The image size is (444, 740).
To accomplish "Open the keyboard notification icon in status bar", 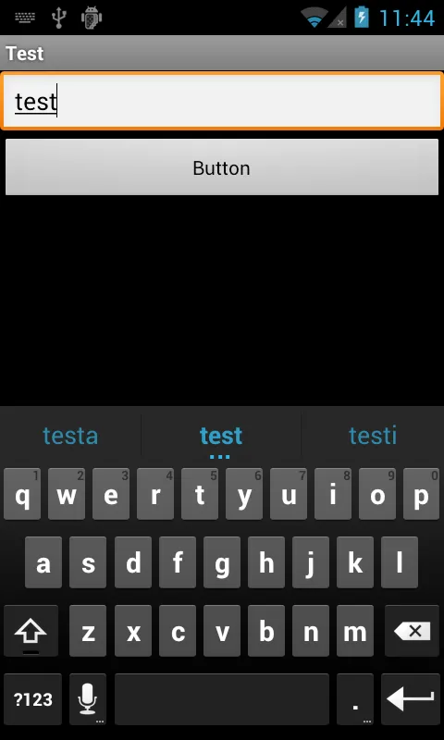I will 25,18.
